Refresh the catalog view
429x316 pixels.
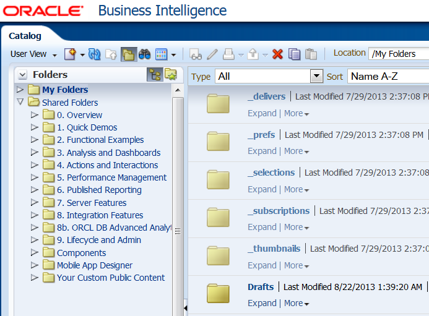(x=95, y=54)
